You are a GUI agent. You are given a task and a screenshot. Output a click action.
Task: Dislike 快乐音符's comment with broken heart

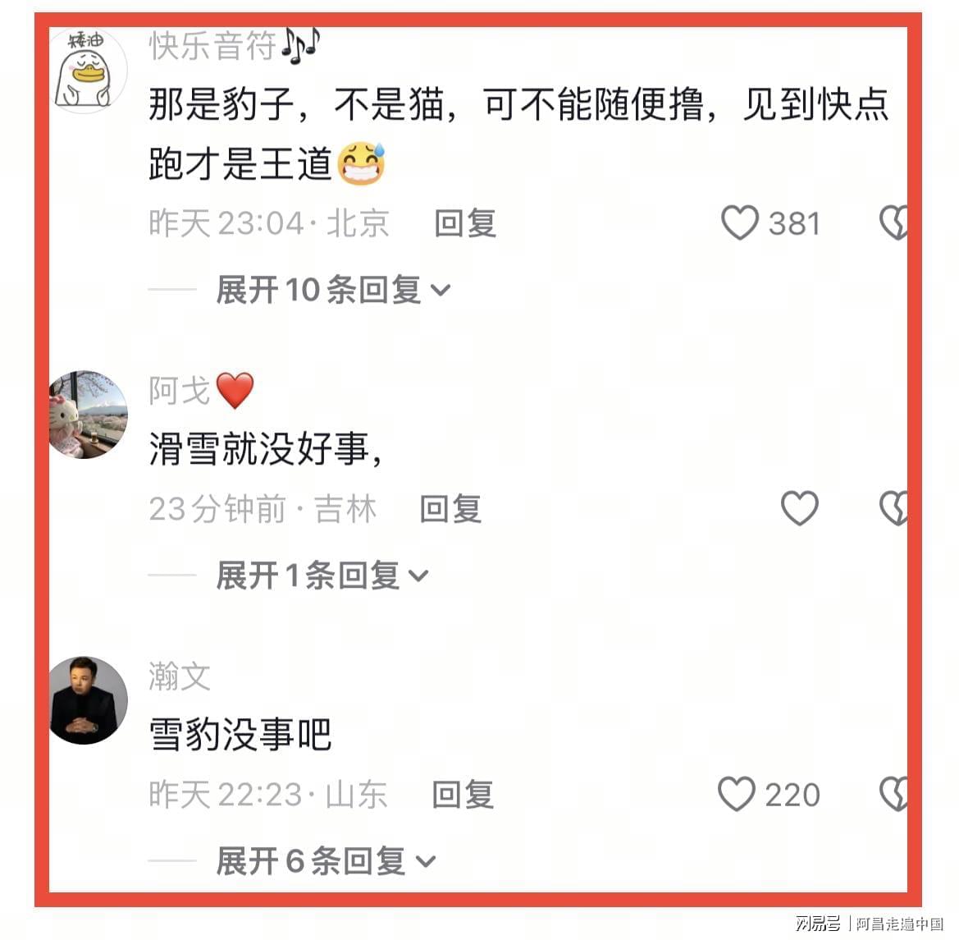coord(893,222)
